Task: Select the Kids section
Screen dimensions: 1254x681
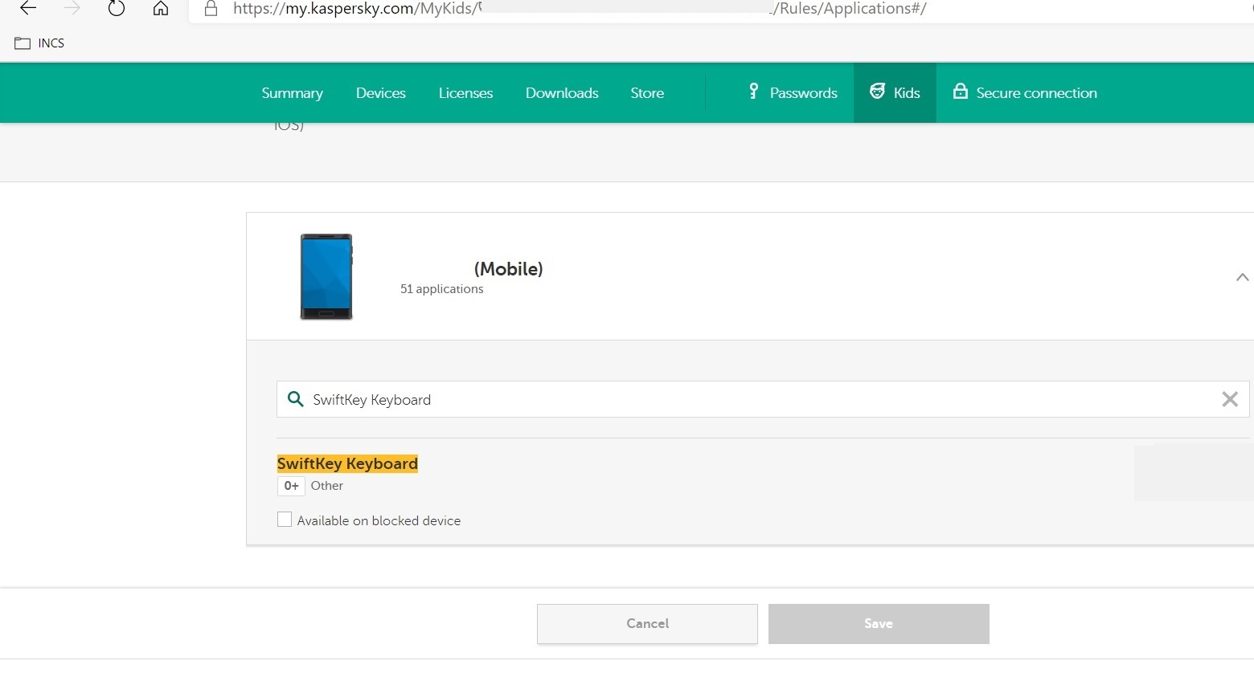Action: (x=895, y=93)
